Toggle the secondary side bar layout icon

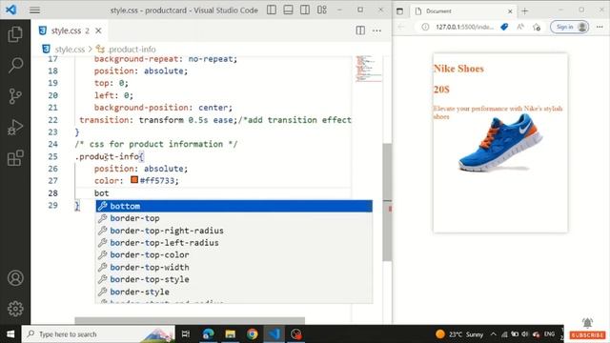[305, 10]
